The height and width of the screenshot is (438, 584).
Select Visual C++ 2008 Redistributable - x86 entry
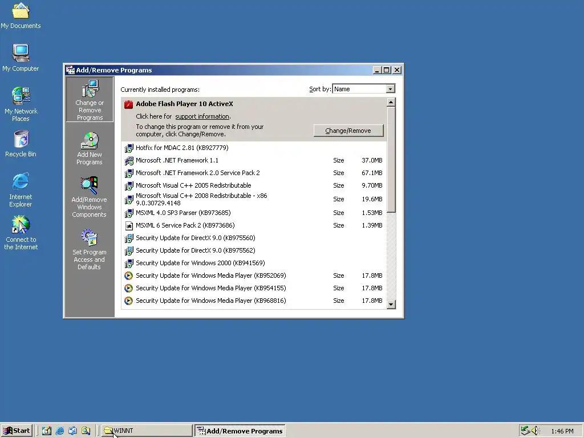254,199
